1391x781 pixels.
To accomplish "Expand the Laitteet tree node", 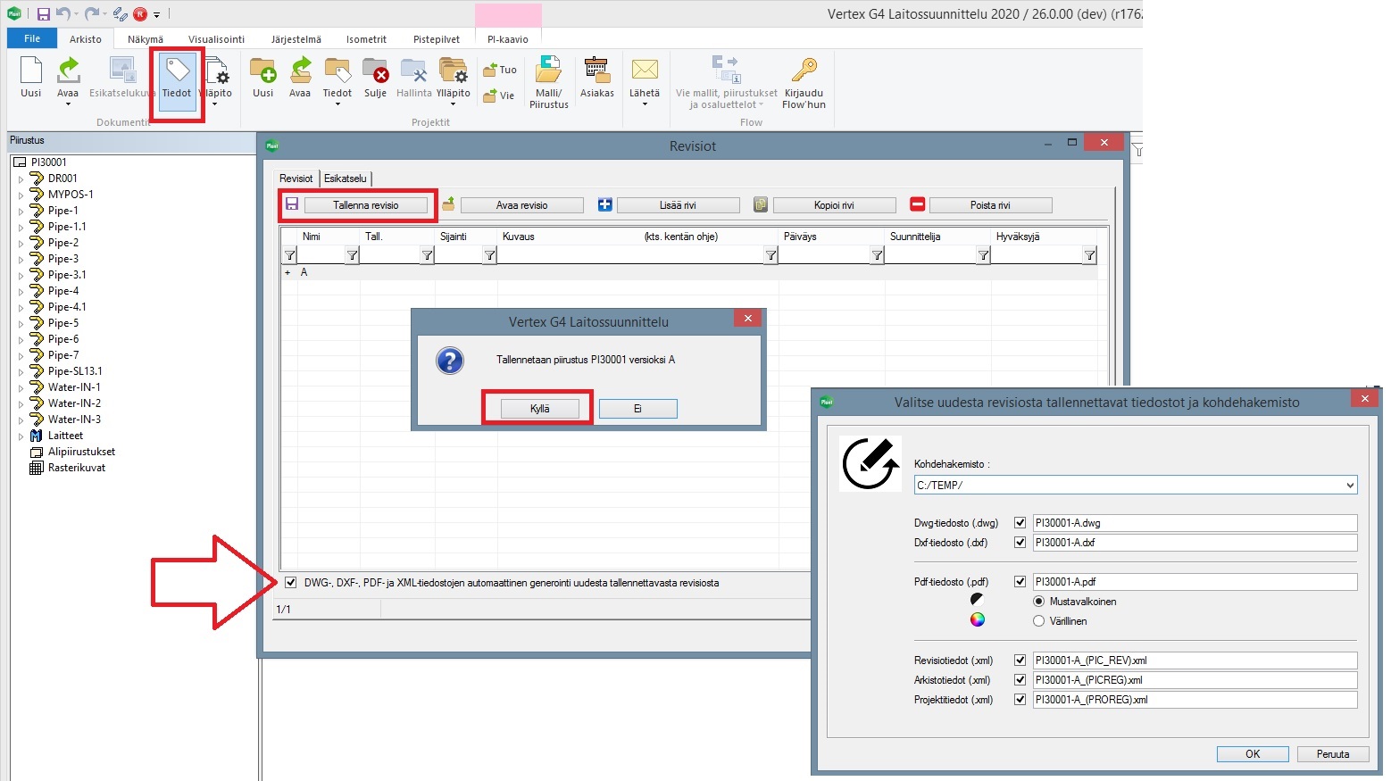I will (x=21, y=436).
